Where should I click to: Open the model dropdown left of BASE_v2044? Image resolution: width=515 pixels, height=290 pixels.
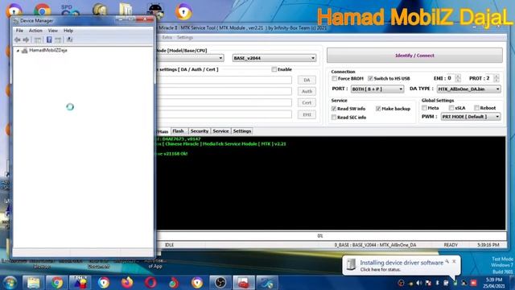(190, 58)
